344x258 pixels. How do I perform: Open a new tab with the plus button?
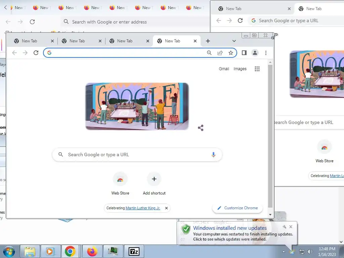coord(208,41)
